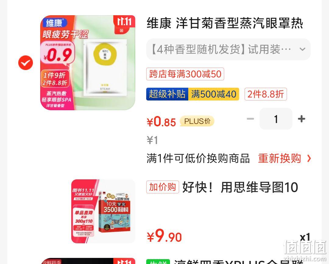
Task: Tap the 重新换购 link
Action: [x=279, y=158]
